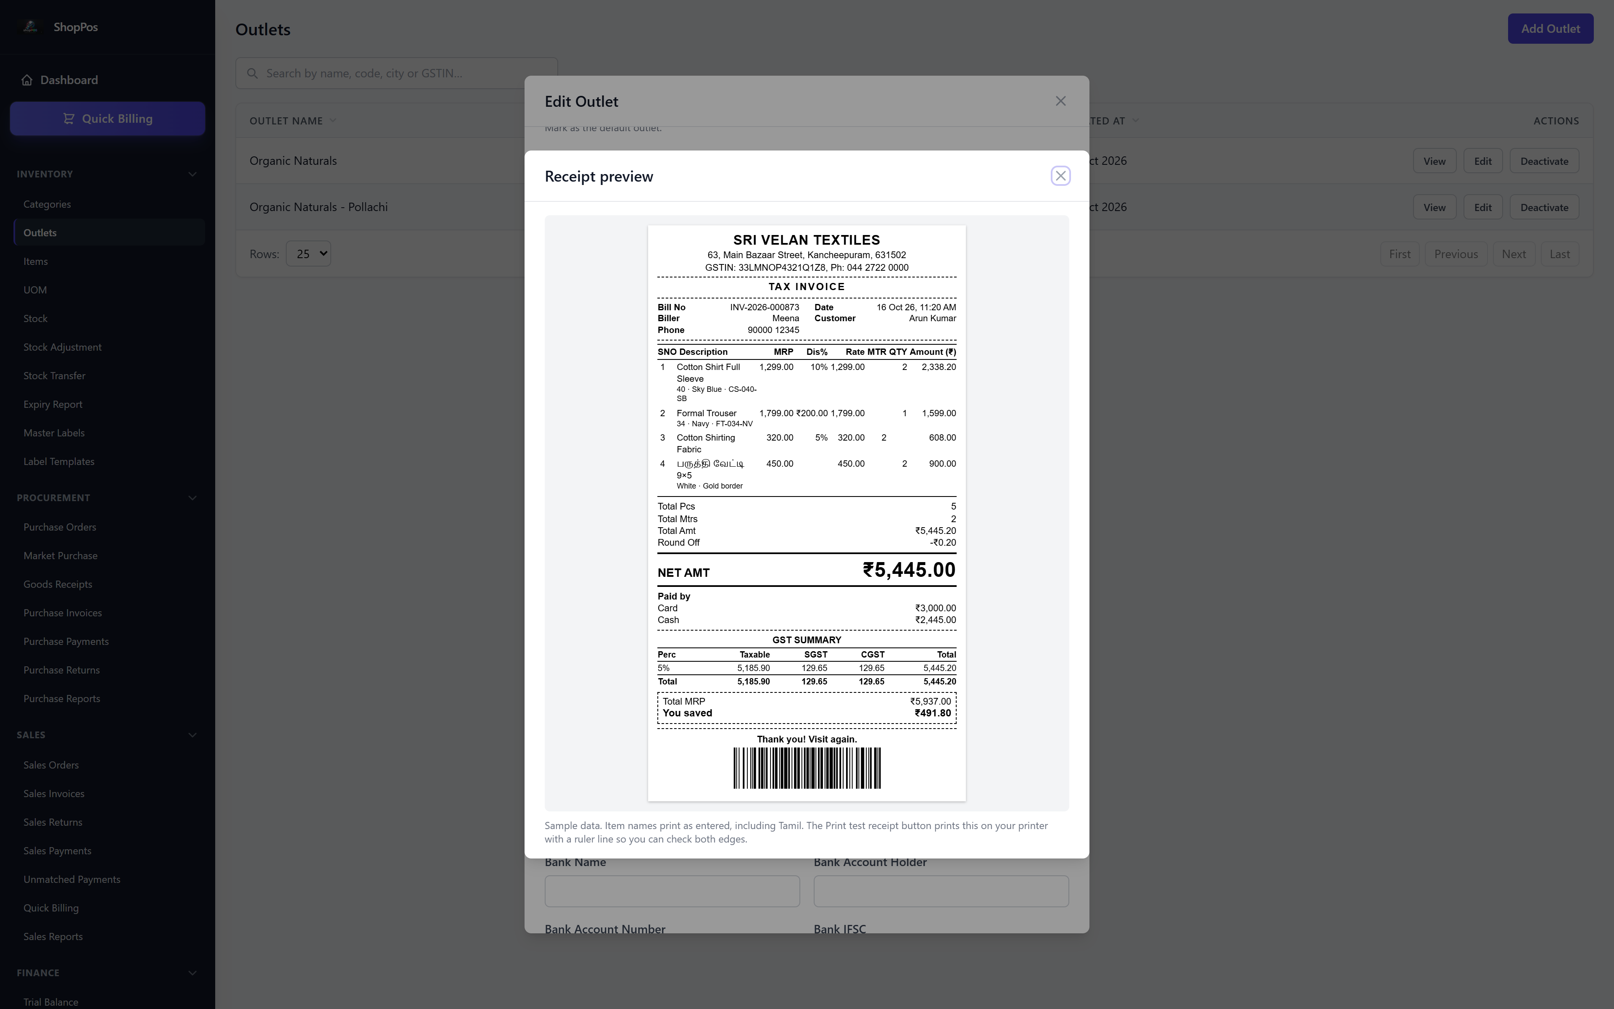The width and height of the screenshot is (1614, 1009).
Task: Click the Bank Account Holder field
Action: [940, 891]
